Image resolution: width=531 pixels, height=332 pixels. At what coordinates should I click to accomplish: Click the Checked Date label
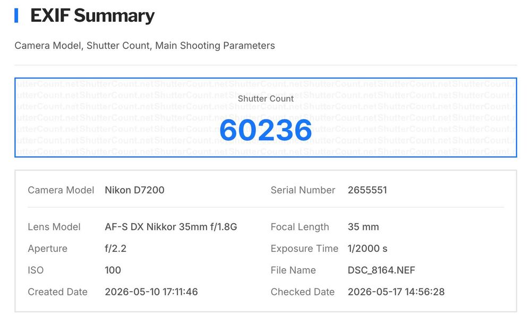click(303, 292)
